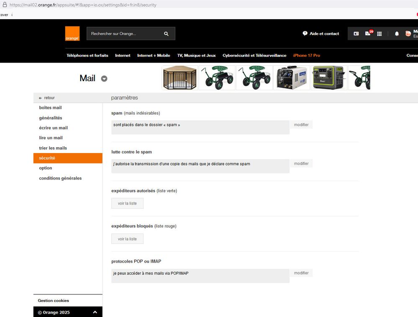Open the mail envelope with 29 badge
The height and width of the screenshot is (317, 418).
368,34
